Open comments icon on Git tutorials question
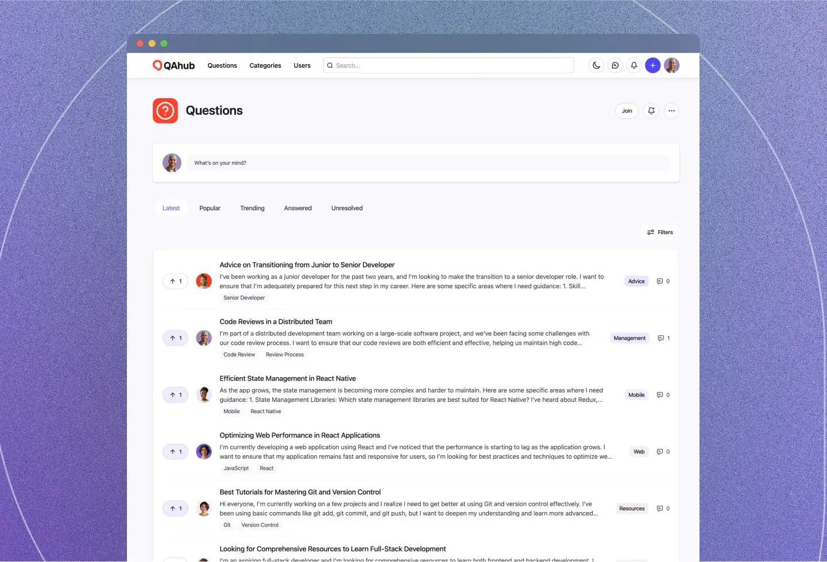 660,509
